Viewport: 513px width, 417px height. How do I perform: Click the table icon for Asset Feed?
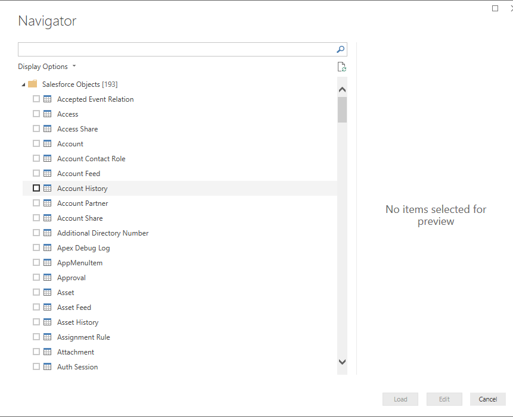[48, 308]
